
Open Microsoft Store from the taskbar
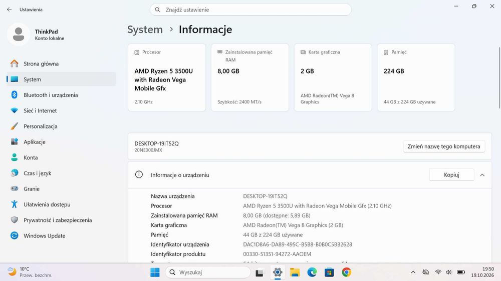click(x=329, y=272)
